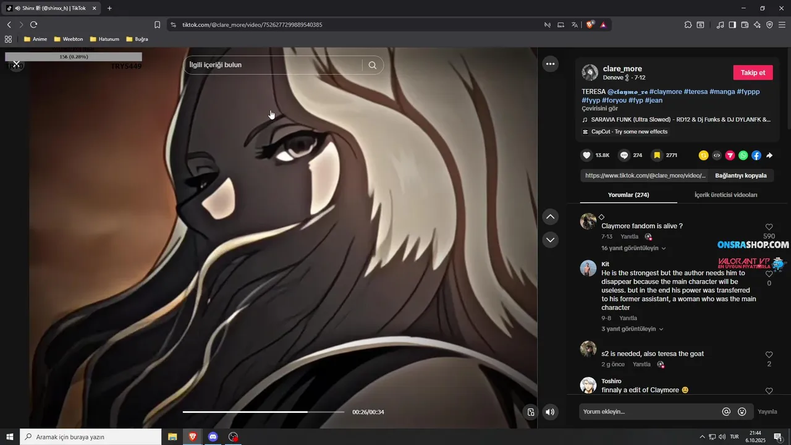
Task: Share the video to Facebook
Action: (x=756, y=156)
